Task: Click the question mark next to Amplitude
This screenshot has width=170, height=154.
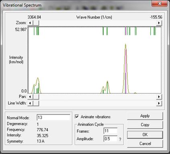Action: [x=120, y=140]
